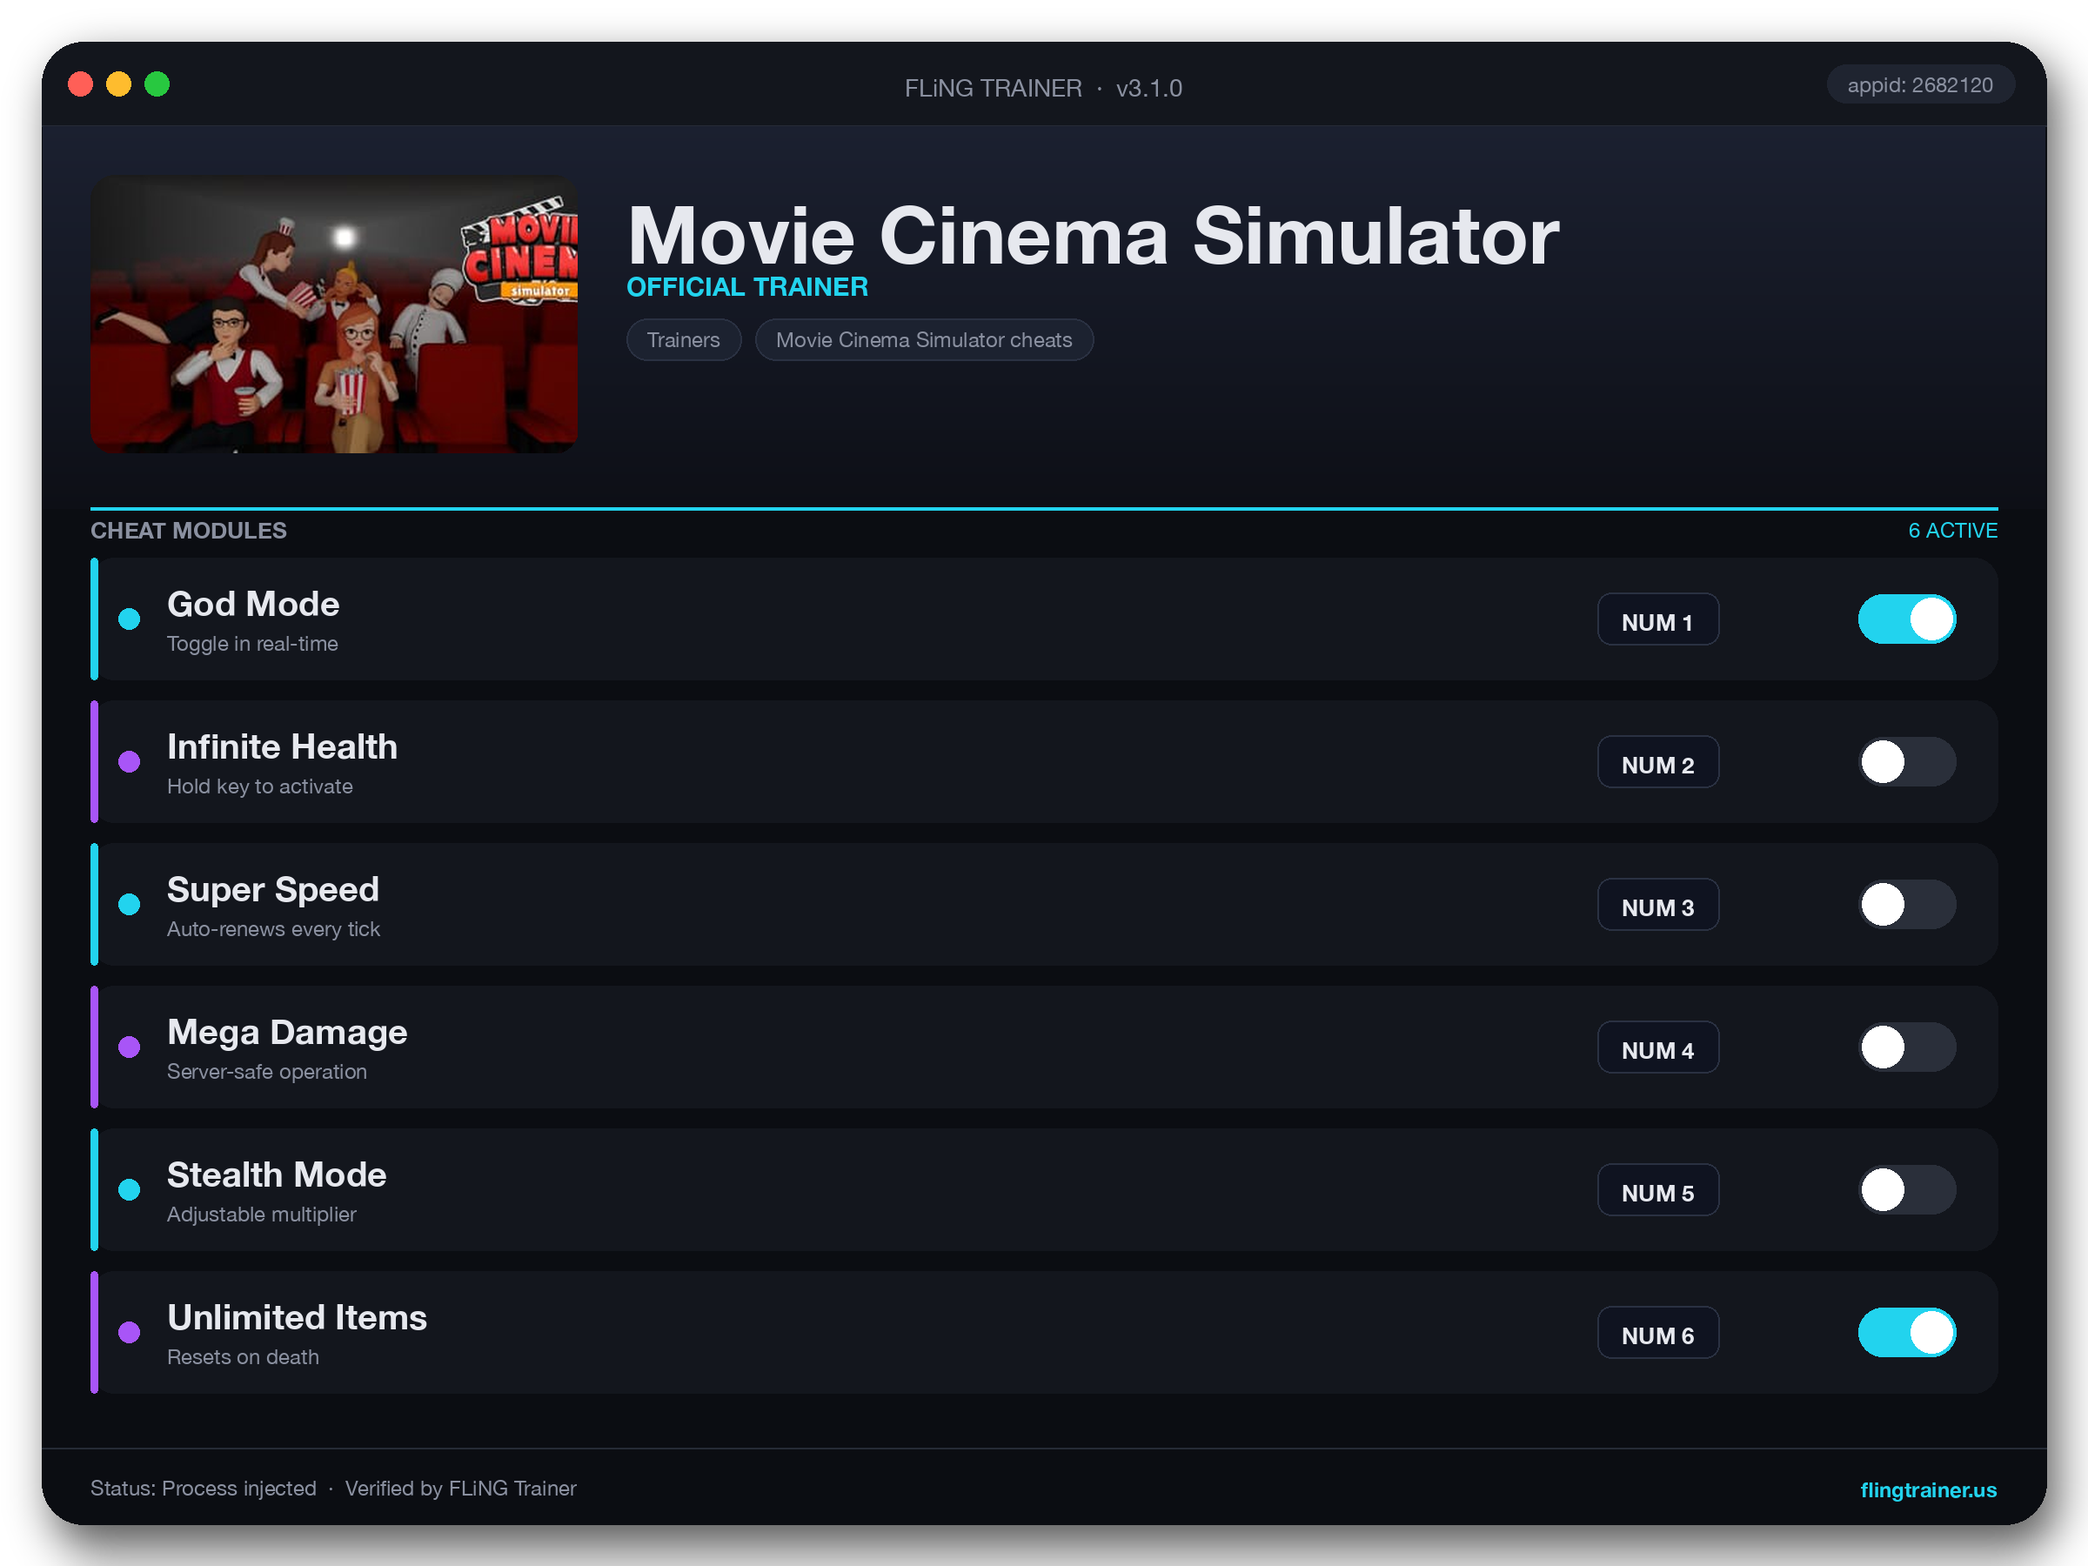The height and width of the screenshot is (1566, 2088).
Task: Visit the flingtrainer.us link
Action: 1928,1489
